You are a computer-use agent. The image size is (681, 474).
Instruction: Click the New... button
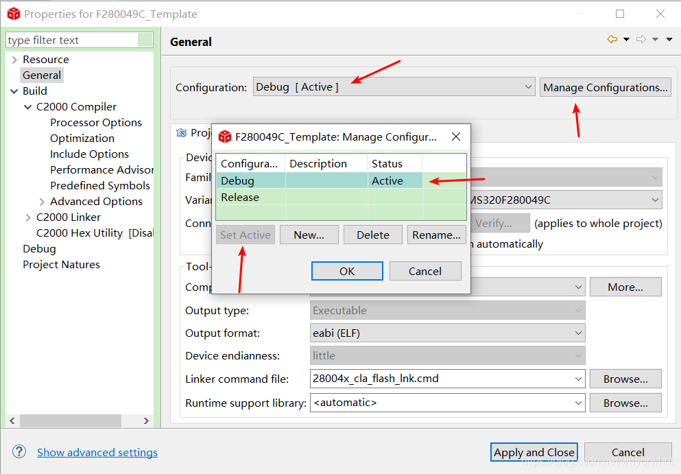point(309,235)
